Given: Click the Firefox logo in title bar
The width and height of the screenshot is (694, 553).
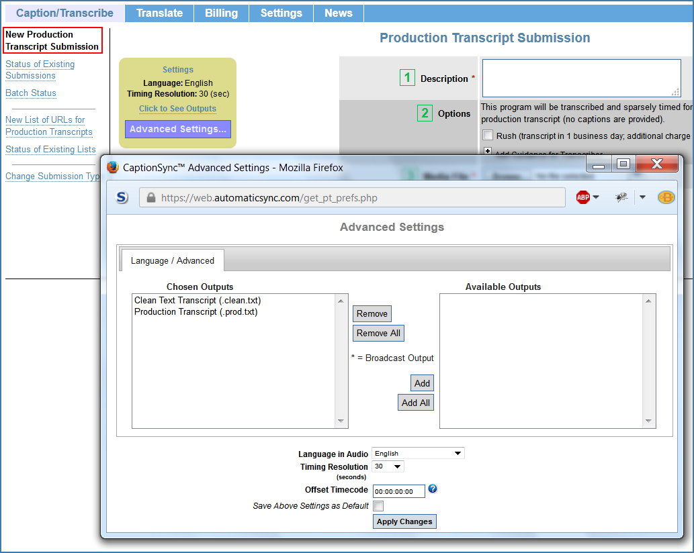Looking at the screenshot, I should coord(112,167).
